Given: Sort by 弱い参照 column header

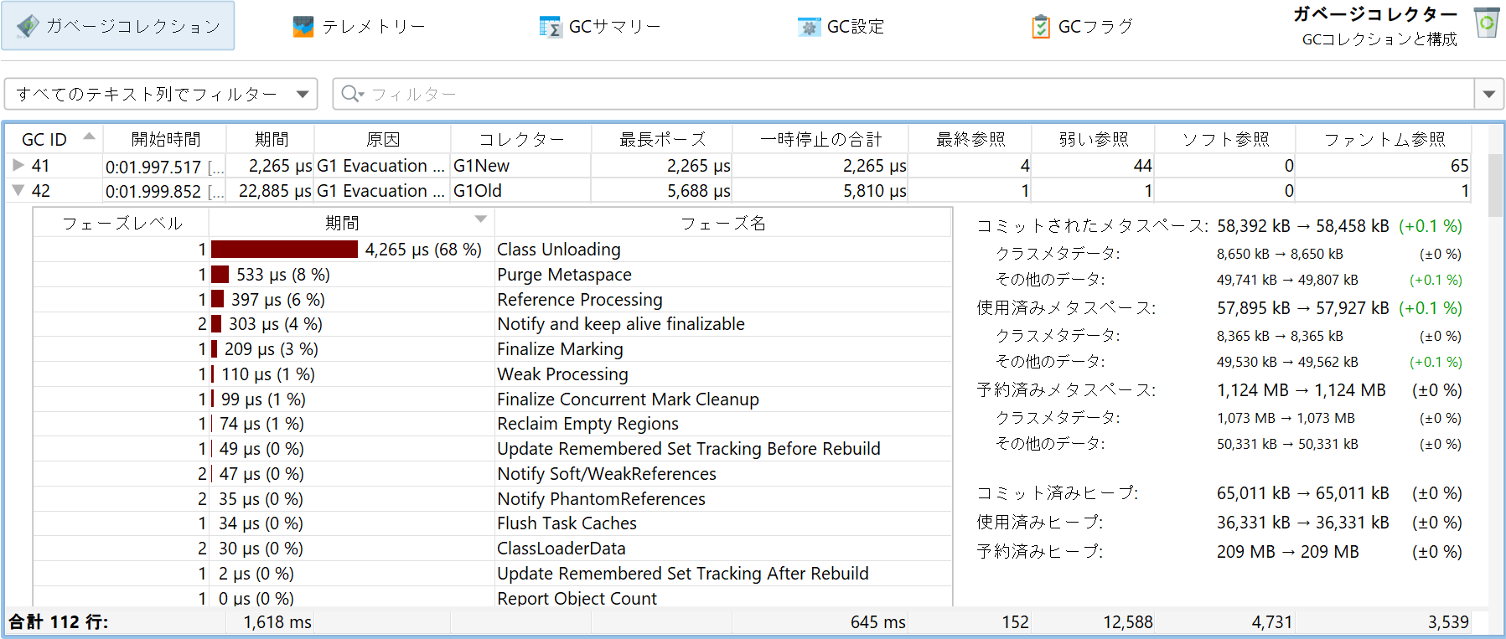Looking at the screenshot, I should (x=1094, y=139).
